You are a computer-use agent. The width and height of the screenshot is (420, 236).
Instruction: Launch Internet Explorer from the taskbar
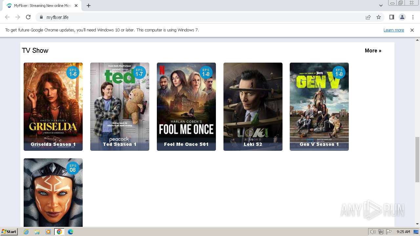click(x=26, y=232)
